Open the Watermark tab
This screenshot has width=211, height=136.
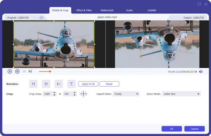click(107, 10)
